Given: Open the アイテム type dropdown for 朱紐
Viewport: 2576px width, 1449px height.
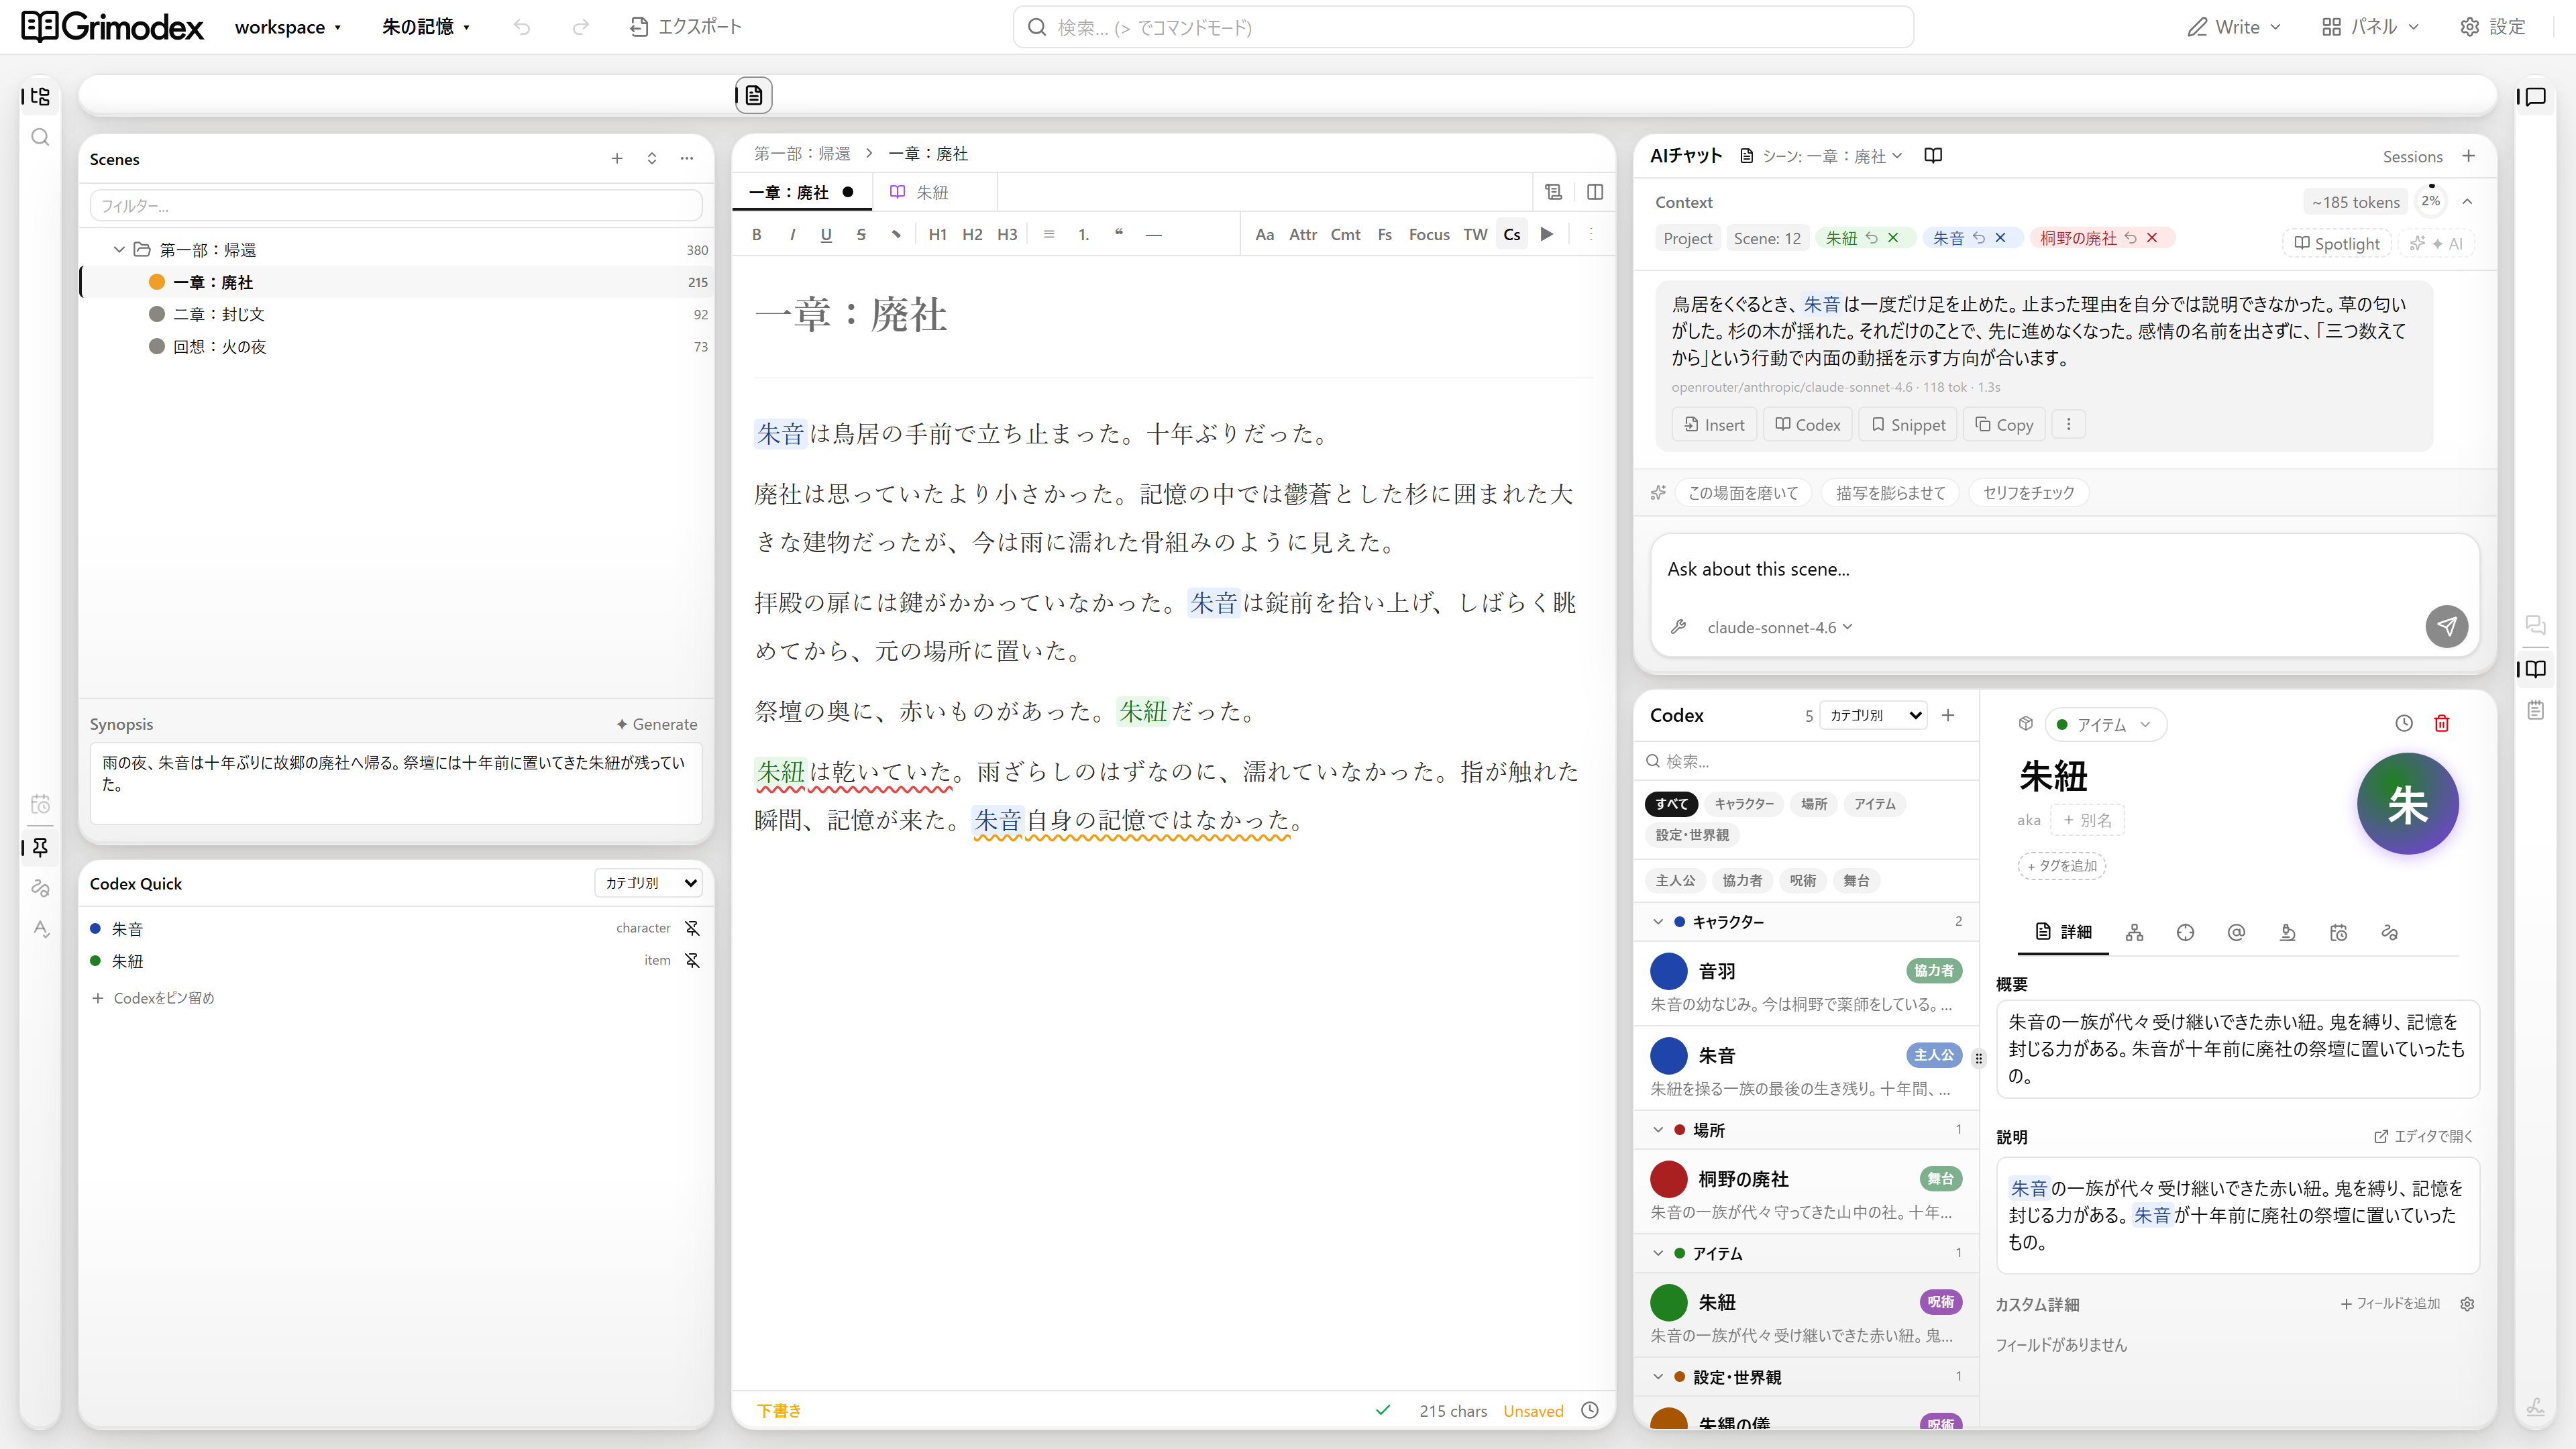Looking at the screenshot, I should pos(2106,724).
